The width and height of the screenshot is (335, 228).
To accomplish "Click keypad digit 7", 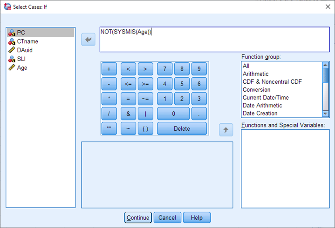I will pos(165,69).
